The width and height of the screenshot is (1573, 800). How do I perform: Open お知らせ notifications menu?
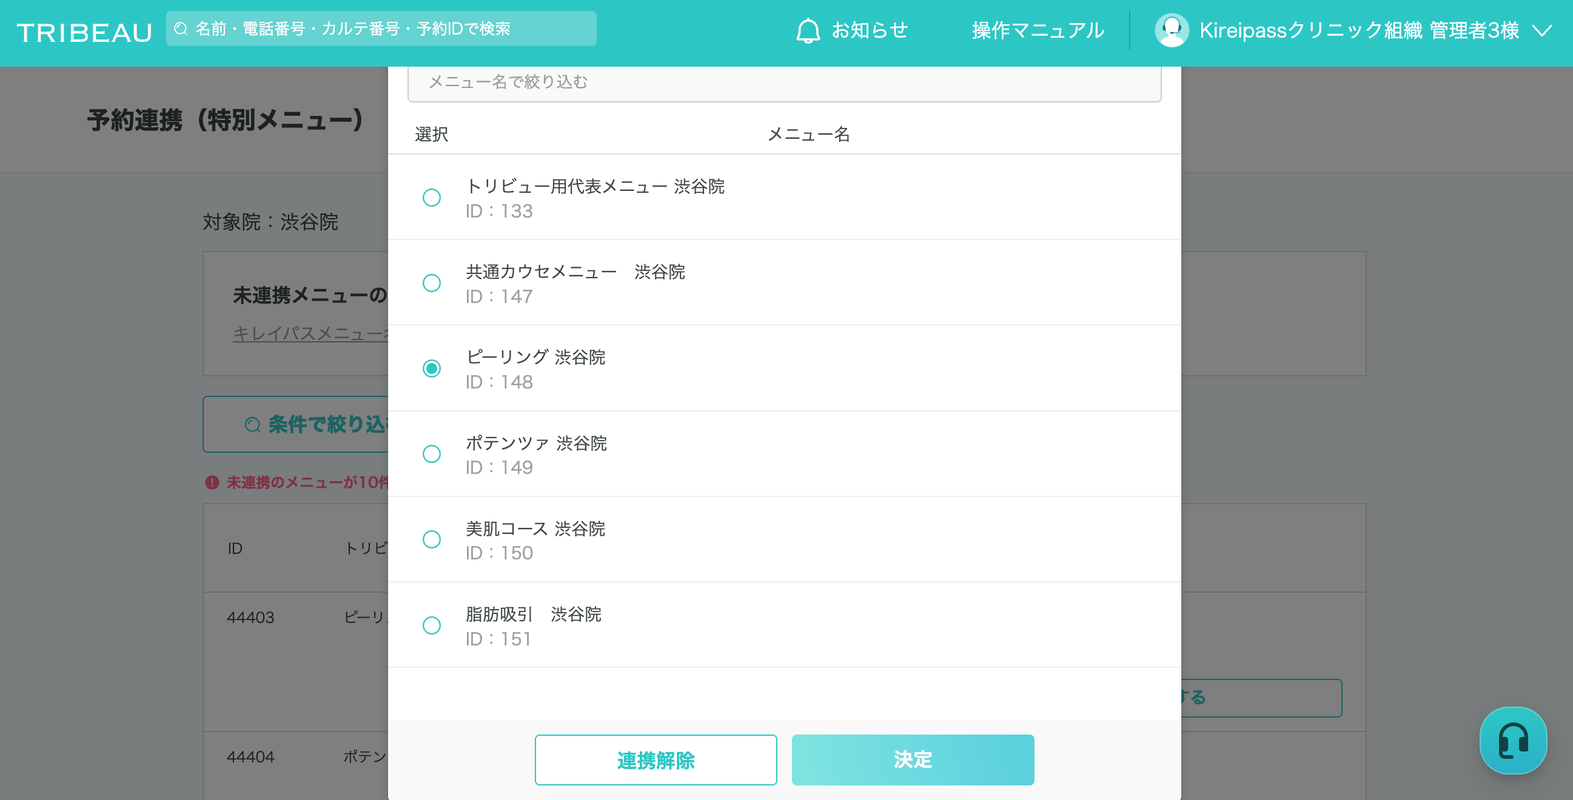coord(870,30)
